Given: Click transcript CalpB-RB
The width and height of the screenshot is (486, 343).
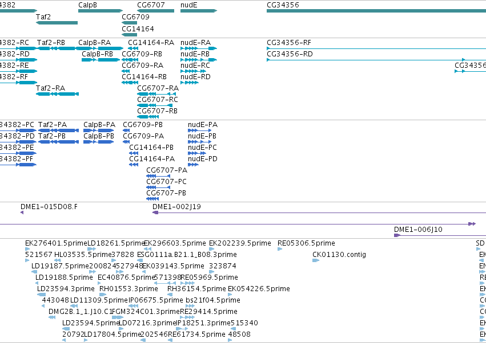Looking at the screenshot, I should [x=101, y=60].
